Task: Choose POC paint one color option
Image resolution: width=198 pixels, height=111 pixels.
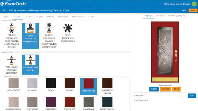Action: coord(30,64)
